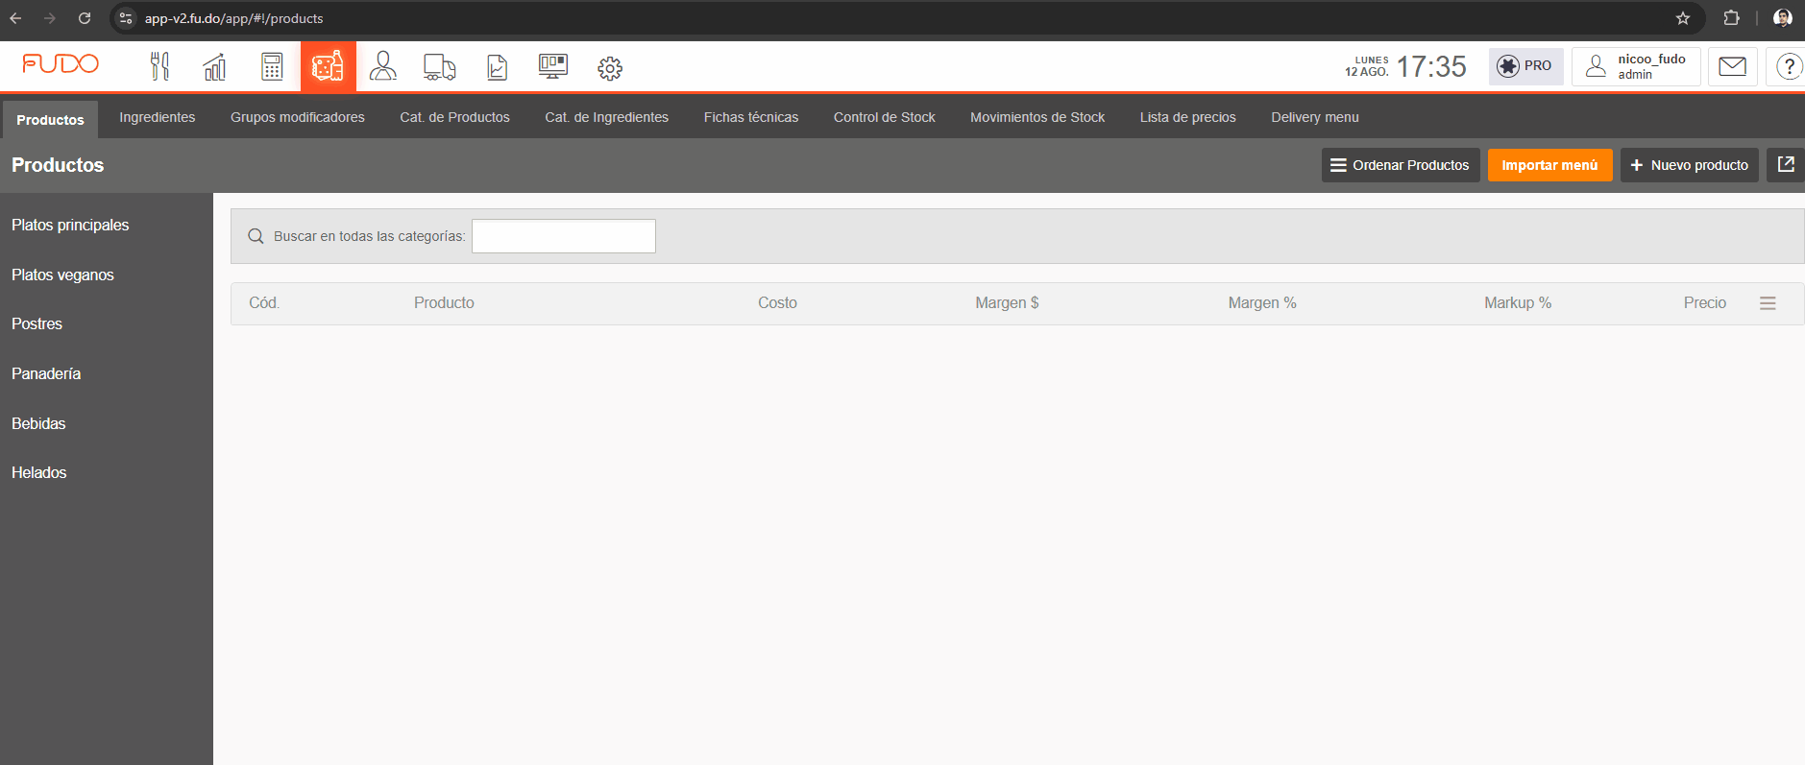Open the mail envelope messages icon
This screenshot has height=765, width=1805.
tap(1733, 66)
